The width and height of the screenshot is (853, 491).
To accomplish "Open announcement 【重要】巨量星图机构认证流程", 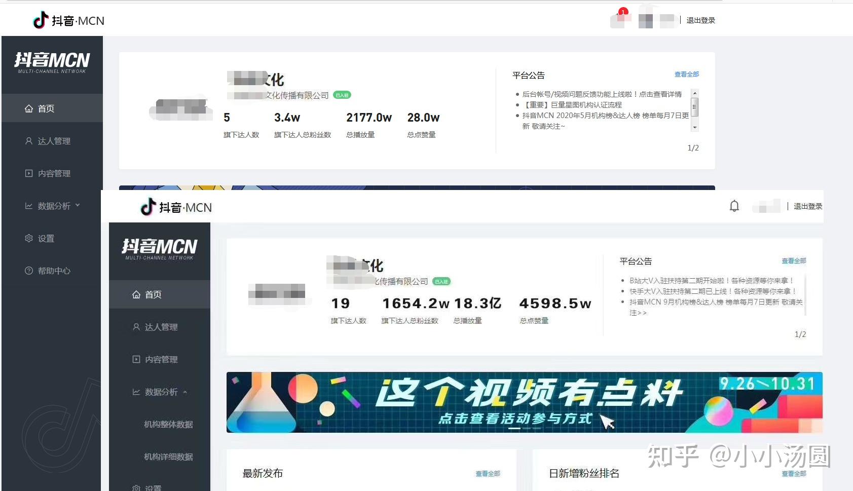I will coord(572,105).
